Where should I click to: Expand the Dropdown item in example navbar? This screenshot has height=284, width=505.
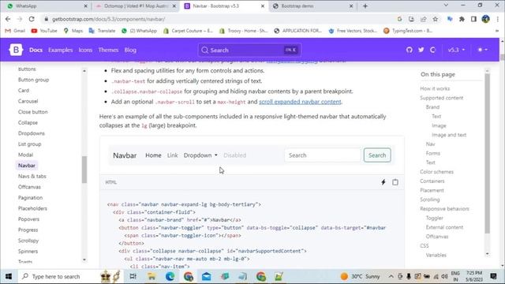[x=200, y=155]
